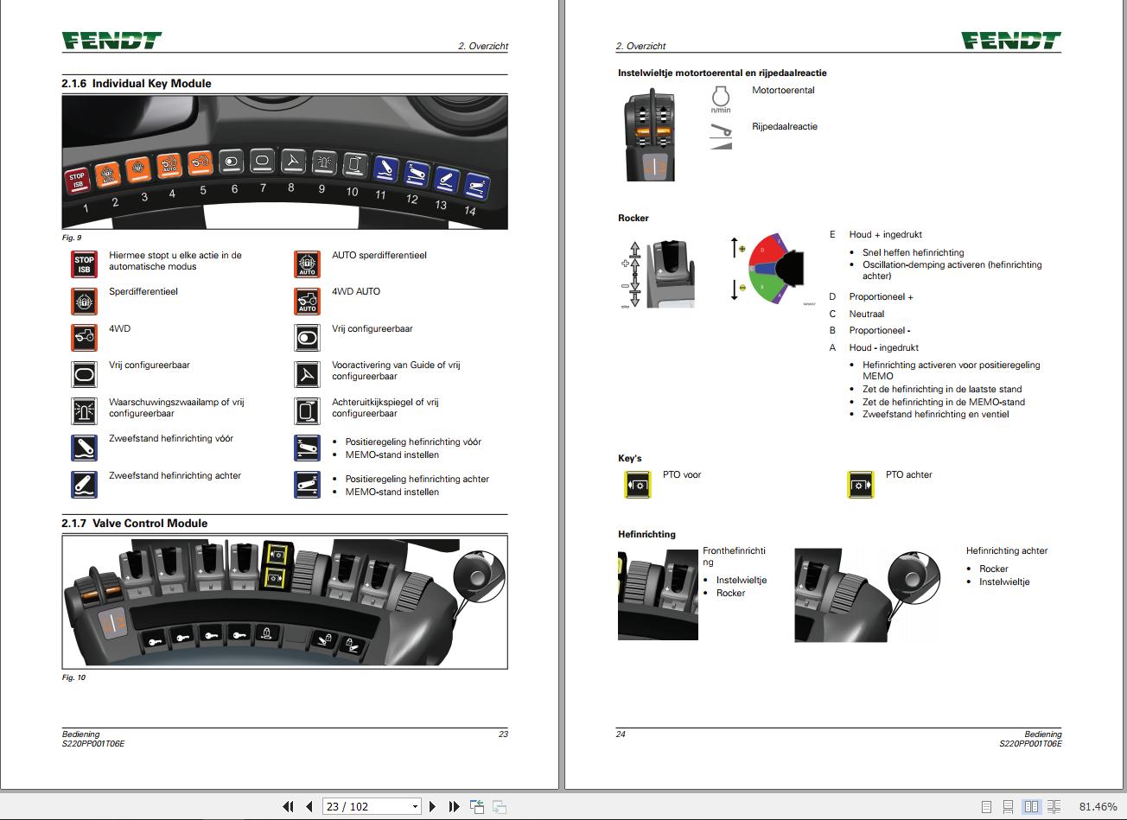Click the Positieregeling hefinrichting vóór icon
This screenshot has width=1127, height=820.
pyautogui.click(x=307, y=448)
